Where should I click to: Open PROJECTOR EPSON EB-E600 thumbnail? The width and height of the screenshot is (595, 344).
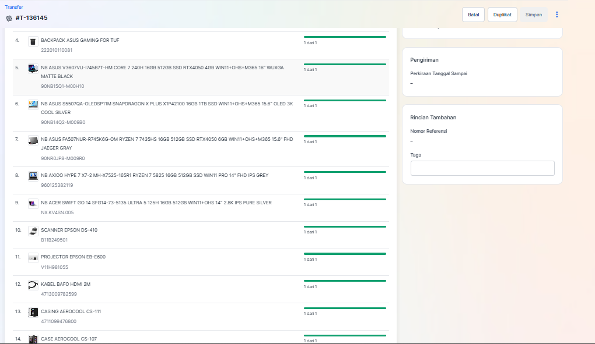33,258
